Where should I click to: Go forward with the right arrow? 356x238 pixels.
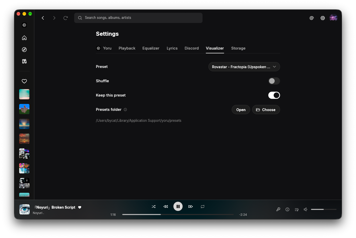coord(54,18)
